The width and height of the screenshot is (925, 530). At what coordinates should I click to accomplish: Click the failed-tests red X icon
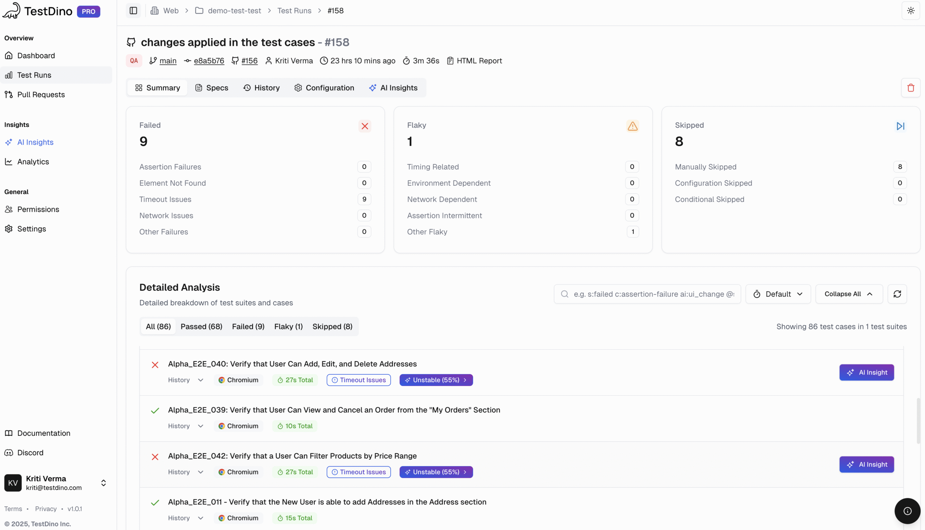coord(365,126)
